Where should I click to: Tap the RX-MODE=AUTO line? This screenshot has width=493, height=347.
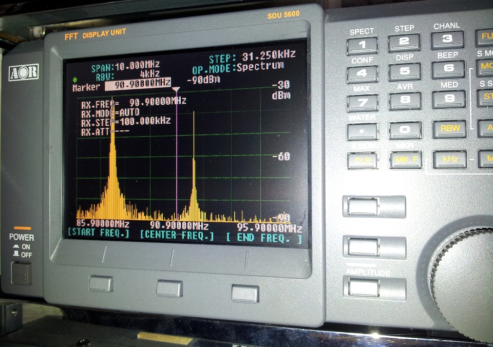(110, 112)
